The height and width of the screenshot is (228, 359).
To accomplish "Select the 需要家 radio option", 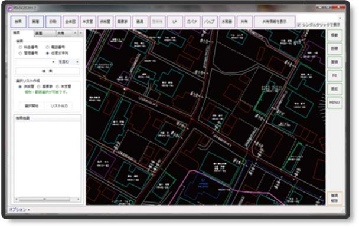I will click(39, 87).
